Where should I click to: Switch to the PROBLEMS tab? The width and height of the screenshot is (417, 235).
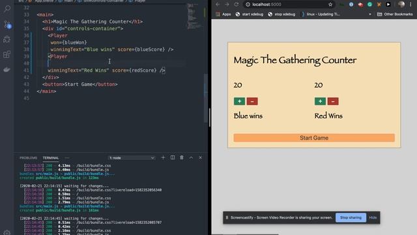tap(28, 158)
